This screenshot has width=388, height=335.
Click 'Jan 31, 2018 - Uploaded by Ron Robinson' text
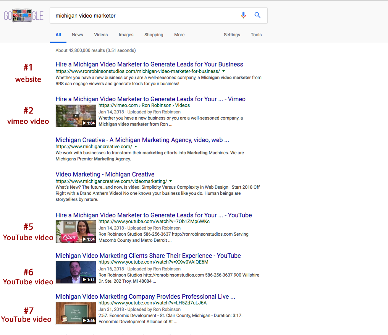coord(139,309)
